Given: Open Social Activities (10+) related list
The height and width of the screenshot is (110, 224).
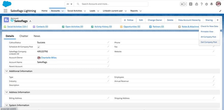Looking at the screenshot, I should 17,27.
